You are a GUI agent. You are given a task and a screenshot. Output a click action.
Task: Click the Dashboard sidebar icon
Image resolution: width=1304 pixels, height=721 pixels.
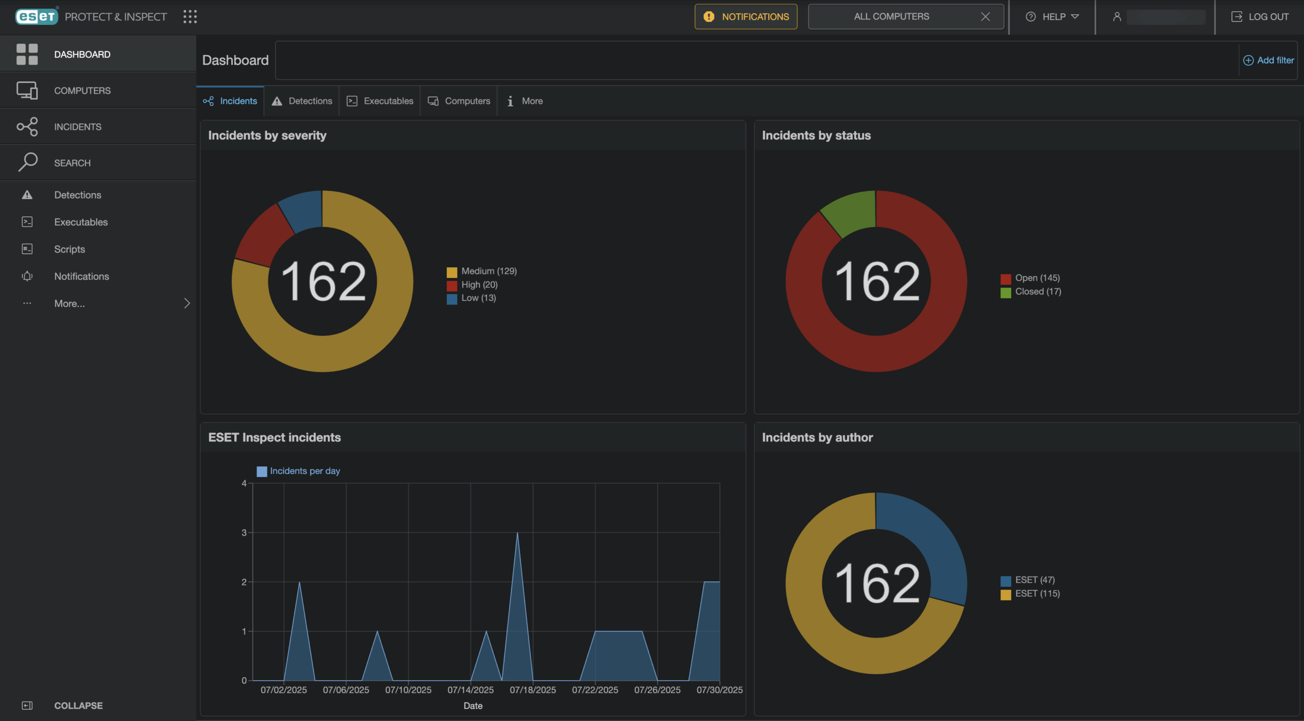point(27,54)
